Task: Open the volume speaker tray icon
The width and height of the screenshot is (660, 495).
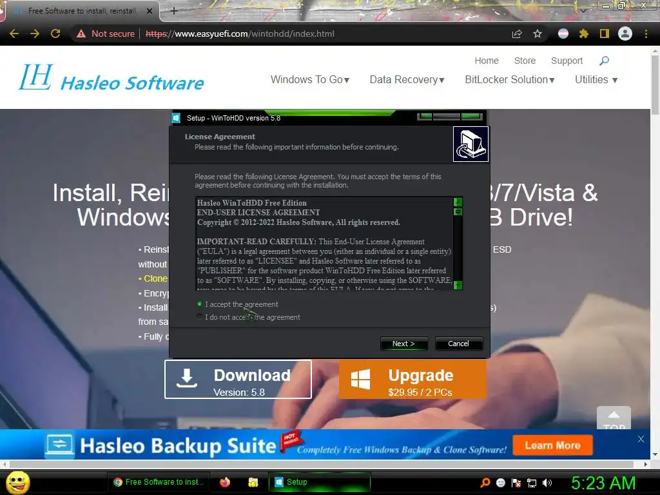Action: pos(547,483)
